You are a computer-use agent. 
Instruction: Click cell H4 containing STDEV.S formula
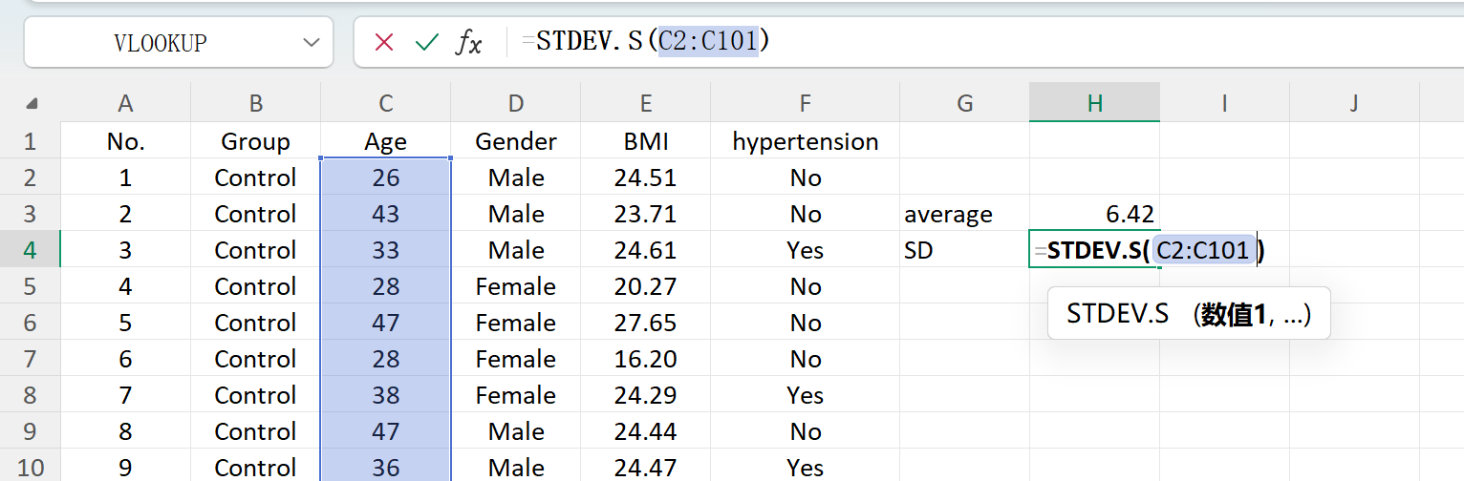[1095, 250]
